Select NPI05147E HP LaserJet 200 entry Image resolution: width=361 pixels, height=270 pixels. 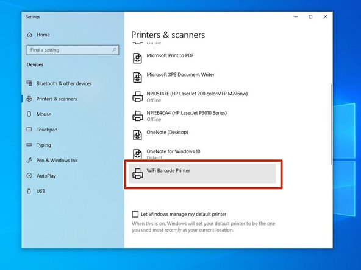pos(197,94)
